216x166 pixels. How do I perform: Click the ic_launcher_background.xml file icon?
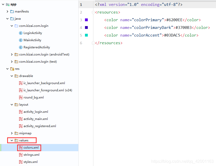[x=21, y=83]
